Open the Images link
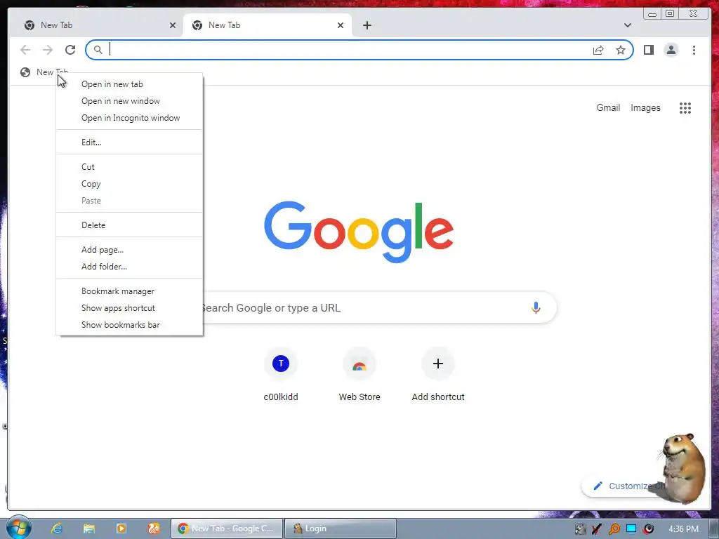Viewport: 719px width, 539px height. tap(645, 107)
